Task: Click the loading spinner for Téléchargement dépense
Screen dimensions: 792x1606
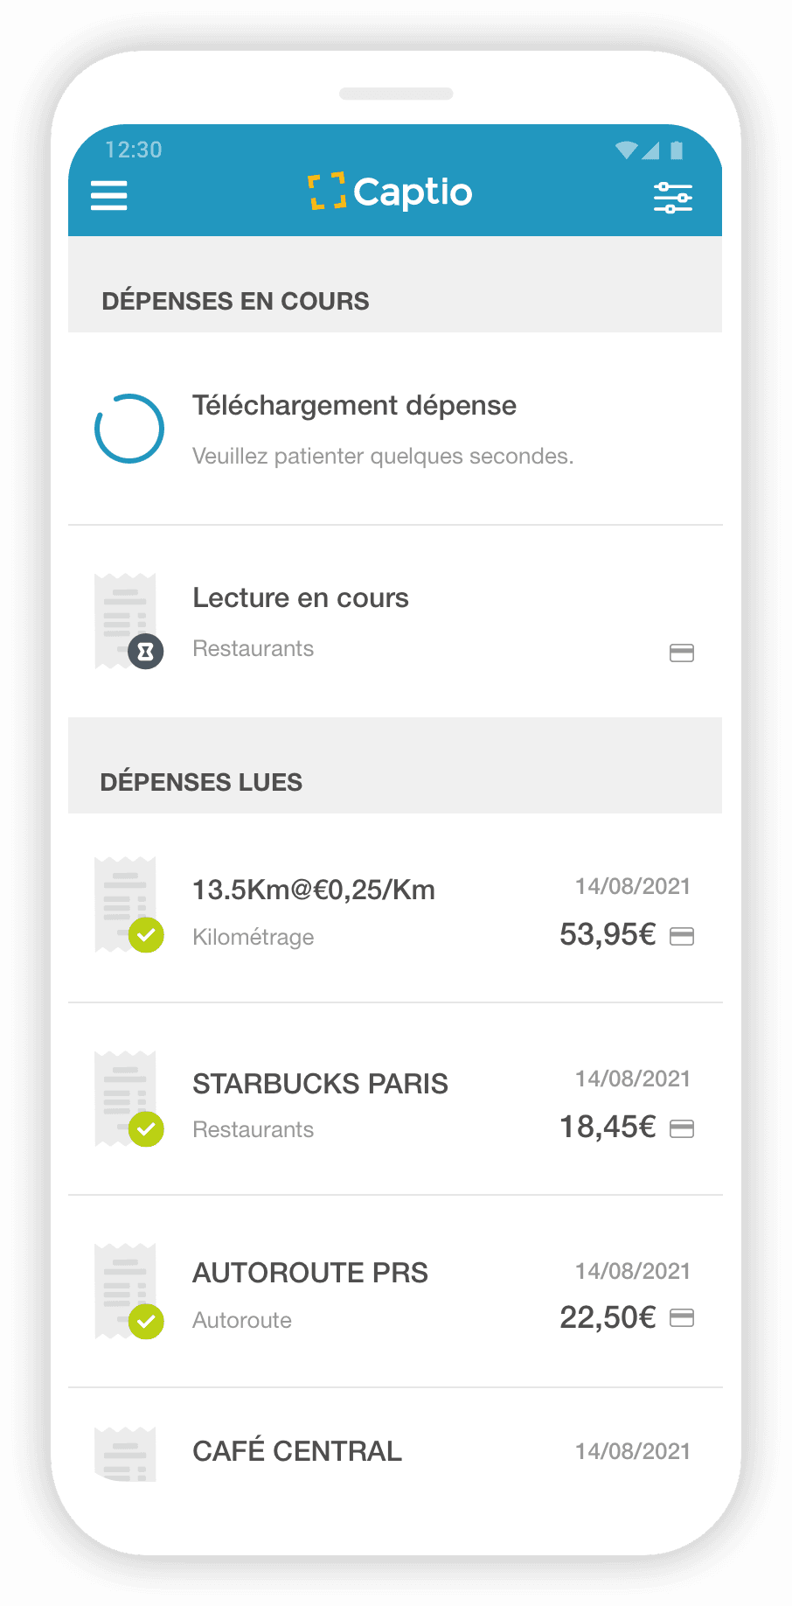Action: click(x=129, y=429)
